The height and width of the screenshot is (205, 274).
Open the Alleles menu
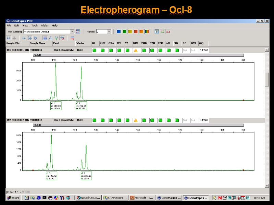[45, 25]
